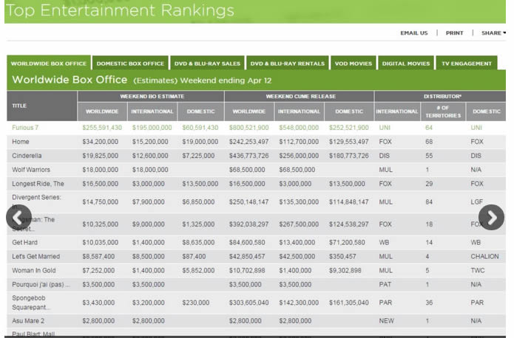The width and height of the screenshot is (514, 338).
Task: Click the LGF domestic distributor cell
Action: tap(476, 202)
